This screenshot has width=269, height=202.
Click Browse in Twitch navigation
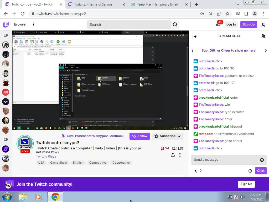(20, 24)
